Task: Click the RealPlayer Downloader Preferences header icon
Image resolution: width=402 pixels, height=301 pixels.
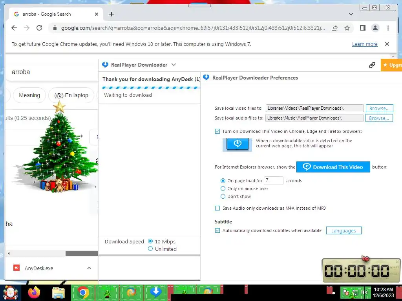Action: tap(206, 78)
